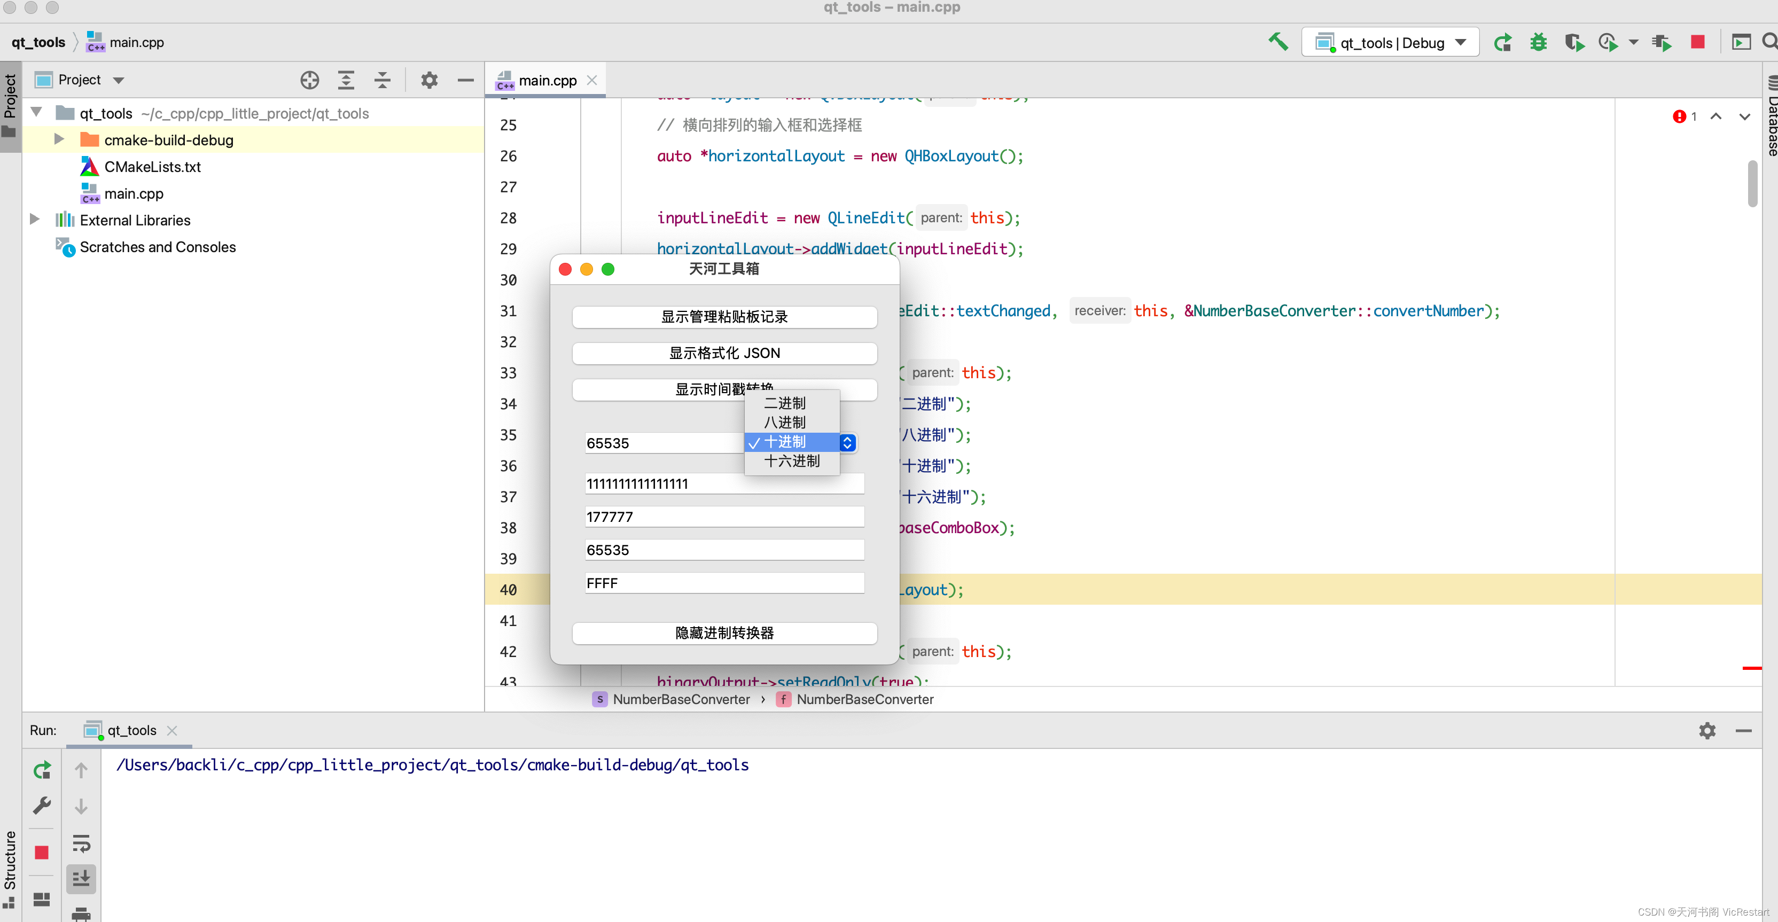The image size is (1778, 922).
Task: Click qt_tools breadcrumb in navigation bar
Action: 38,42
